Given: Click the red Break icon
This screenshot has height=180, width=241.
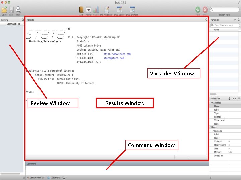Looking at the screenshot, I should 205,10.
